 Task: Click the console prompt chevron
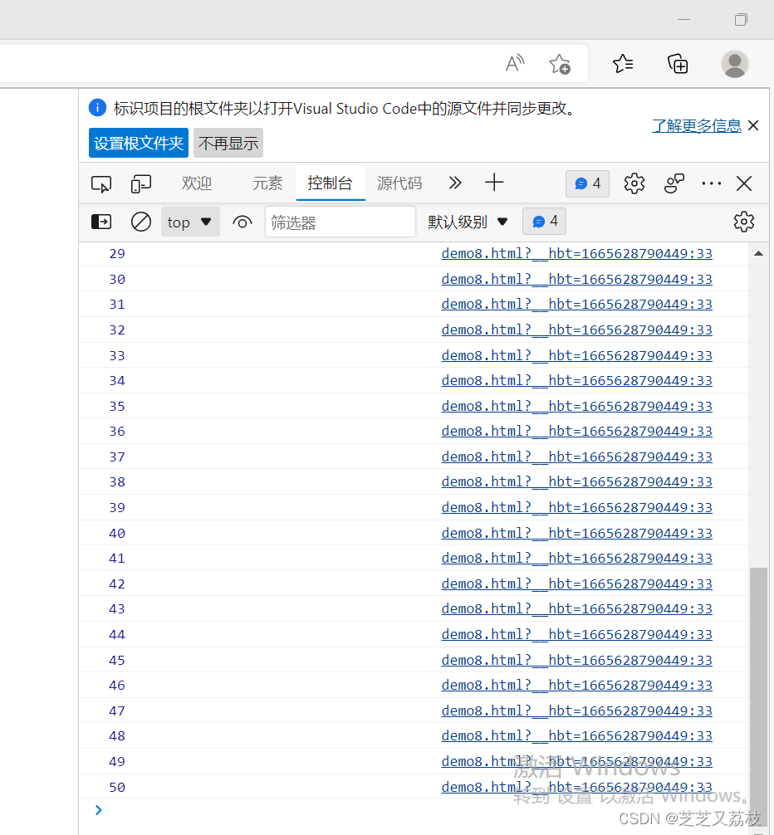tap(99, 810)
